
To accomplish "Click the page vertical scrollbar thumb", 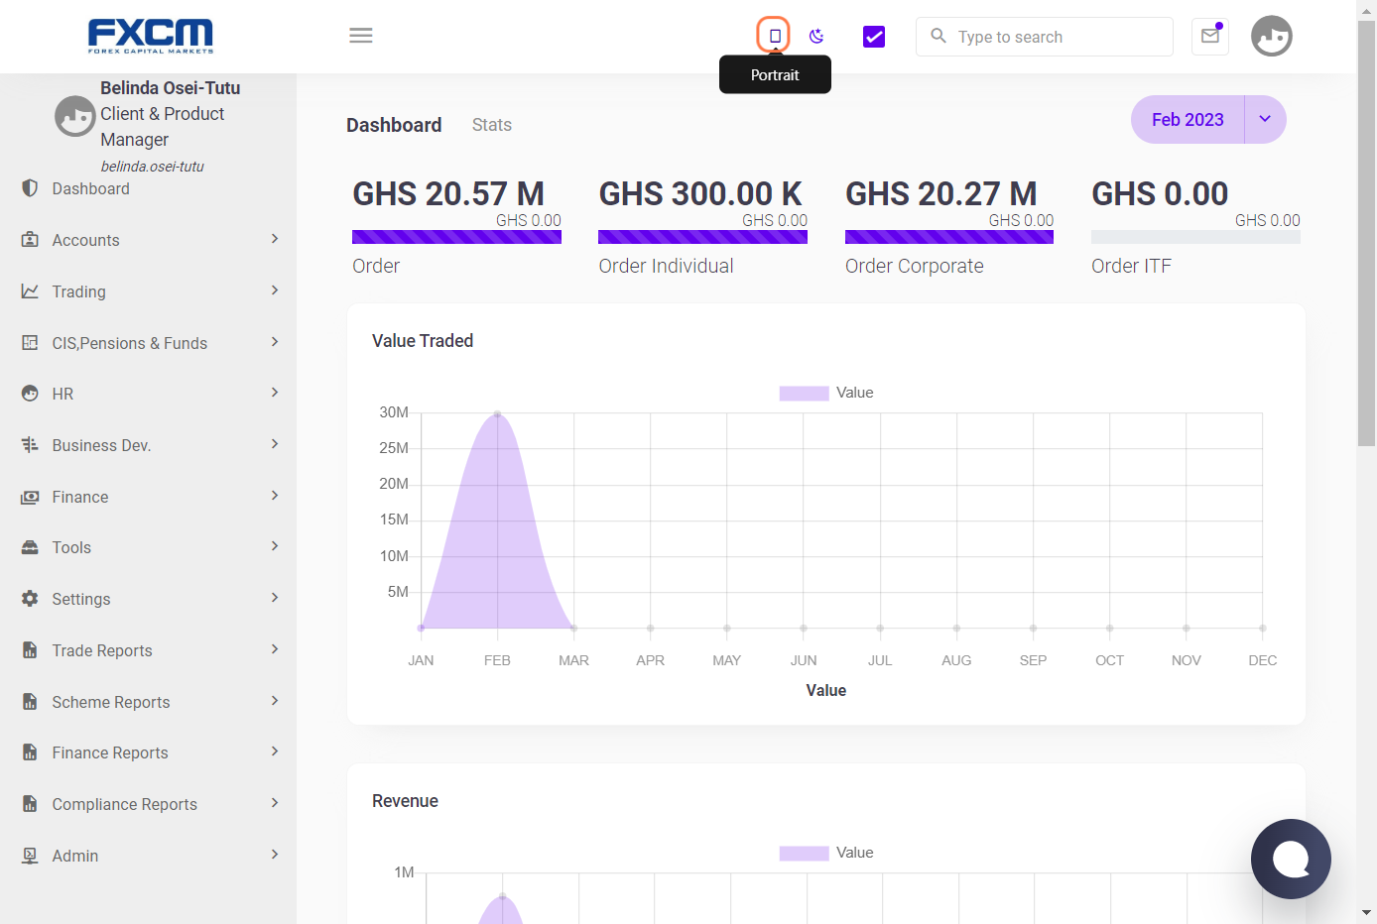I will click(x=1367, y=233).
